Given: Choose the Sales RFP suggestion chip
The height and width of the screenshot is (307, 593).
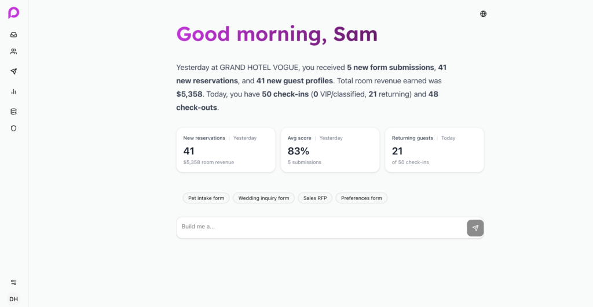Looking at the screenshot, I should click(x=315, y=198).
